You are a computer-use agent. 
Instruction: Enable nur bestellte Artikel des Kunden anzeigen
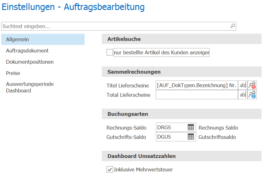pyautogui.click(x=110, y=52)
